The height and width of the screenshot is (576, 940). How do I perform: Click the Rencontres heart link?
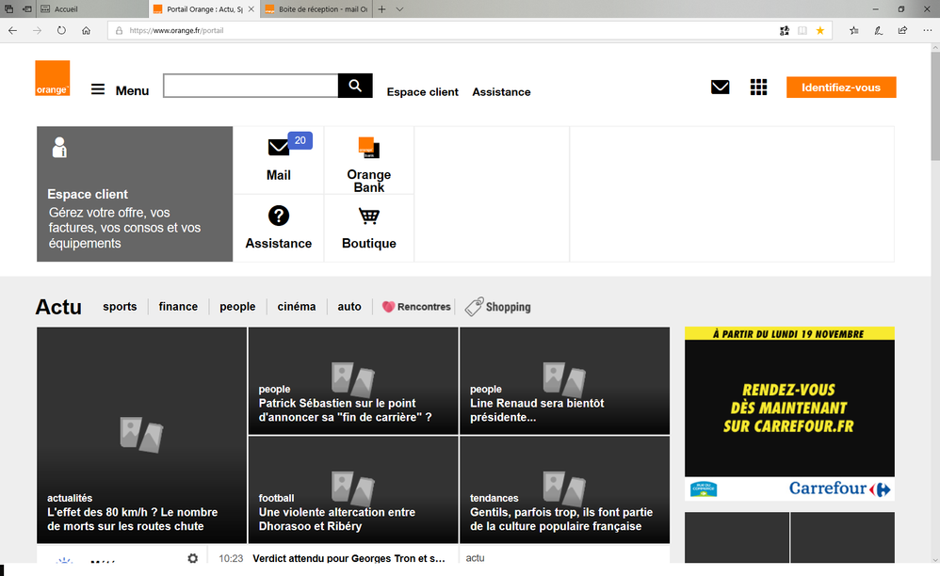416,307
